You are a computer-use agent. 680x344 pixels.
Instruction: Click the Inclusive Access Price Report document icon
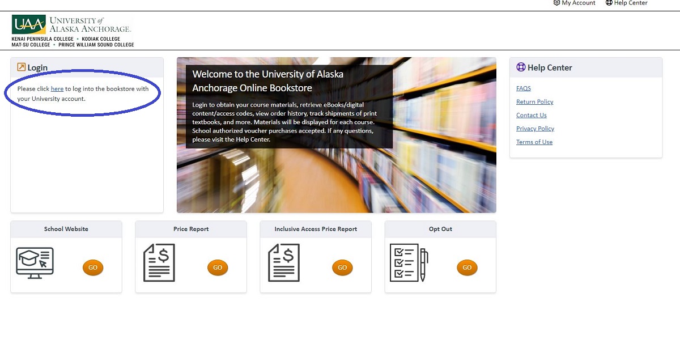point(284,263)
